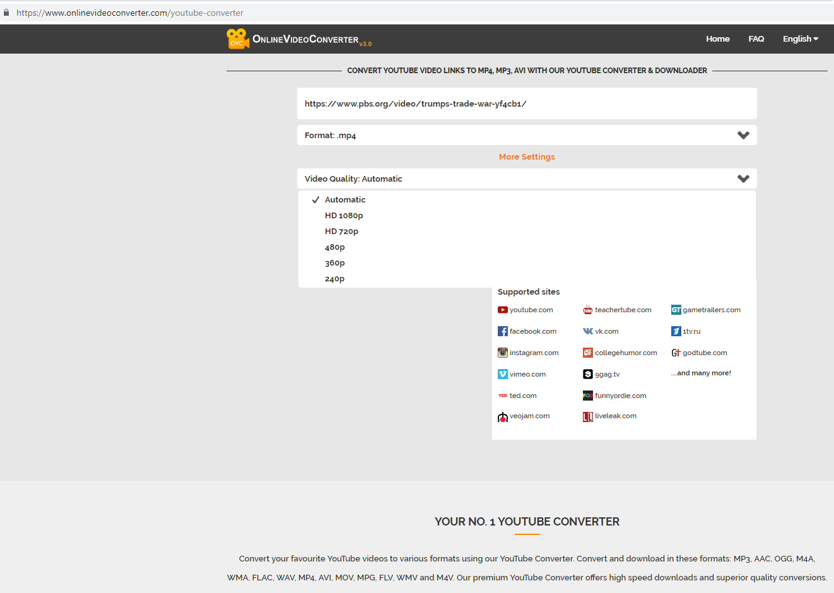Click the Format: .mp4 field label
This screenshot has width=834, height=593.
(x=330, y=135)
